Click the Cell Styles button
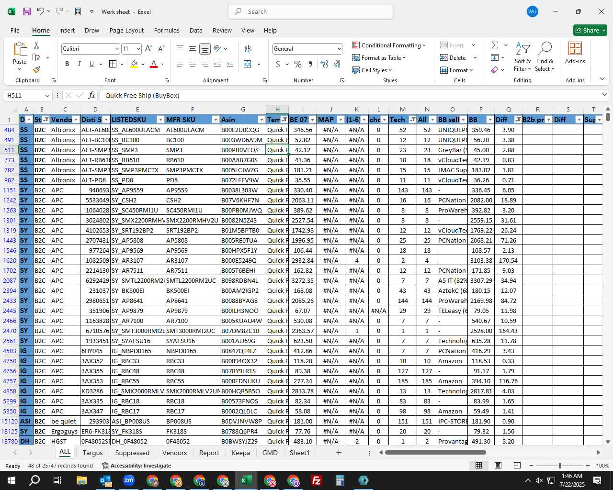This screenshot has width=613, height=490. click(x=372, y=70)
